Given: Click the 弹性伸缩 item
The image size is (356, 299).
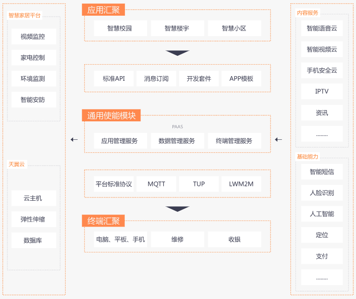Looking at the screenshot, I should pyautogui.click(x=34, y=219).
